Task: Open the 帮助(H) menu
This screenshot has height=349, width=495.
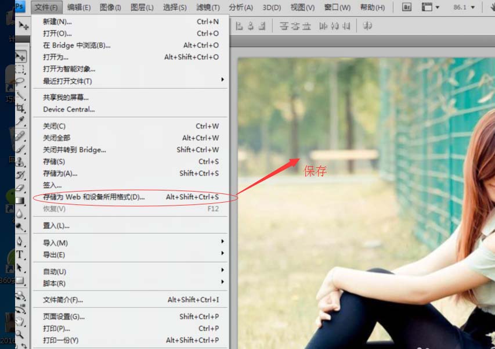Action: pyautogui.click(x=372, y=8)
